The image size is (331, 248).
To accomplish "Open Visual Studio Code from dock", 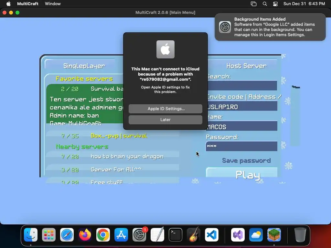I will pos(212,235).
